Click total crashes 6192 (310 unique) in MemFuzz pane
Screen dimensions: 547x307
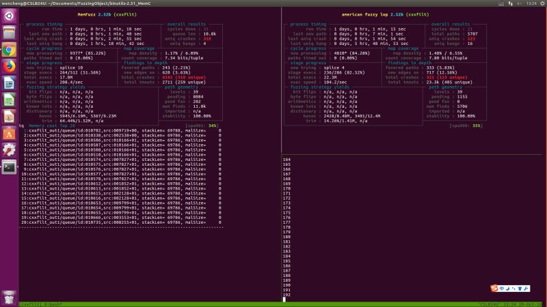coord(184,77)
